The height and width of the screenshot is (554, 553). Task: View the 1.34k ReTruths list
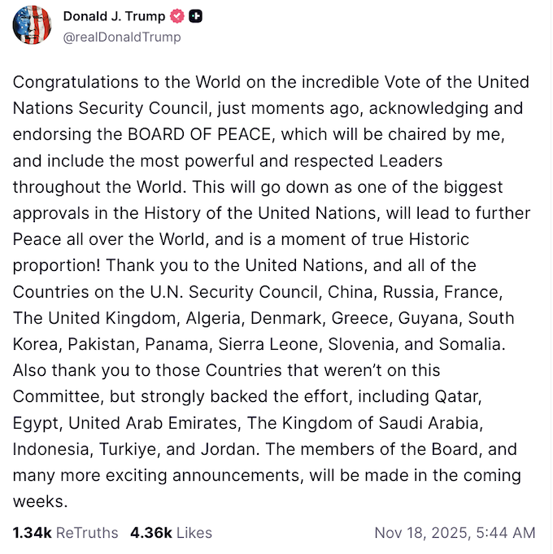click(x=65, y=533)
